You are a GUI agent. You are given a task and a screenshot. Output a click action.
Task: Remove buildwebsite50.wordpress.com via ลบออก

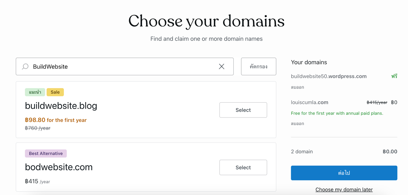[297, 87]
